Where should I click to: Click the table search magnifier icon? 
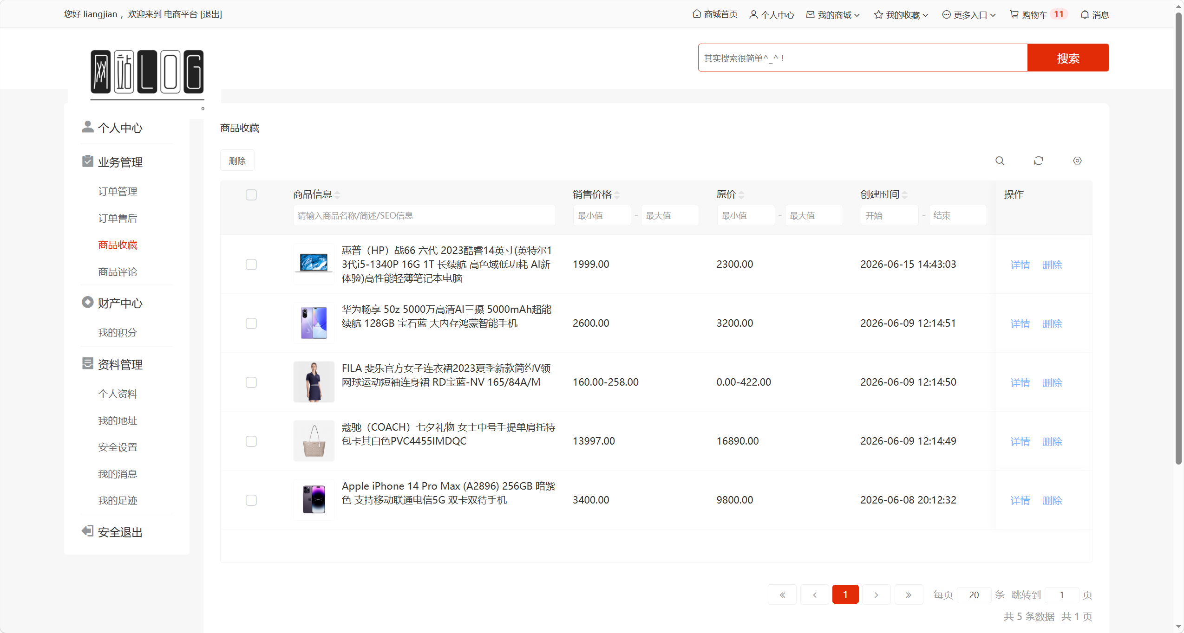(x=1000, y=161)
